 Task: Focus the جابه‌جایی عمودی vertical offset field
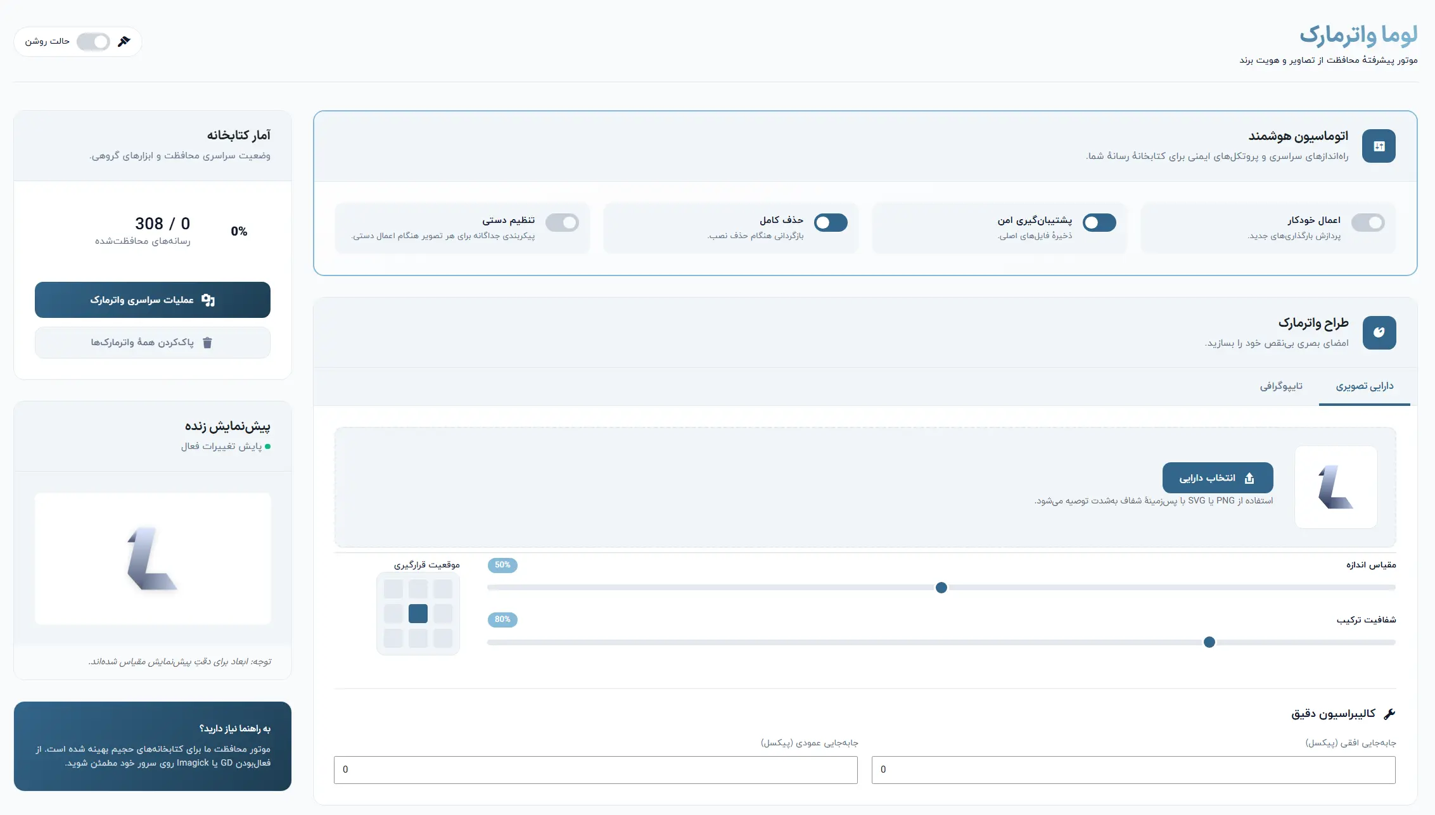click(596, 770)
